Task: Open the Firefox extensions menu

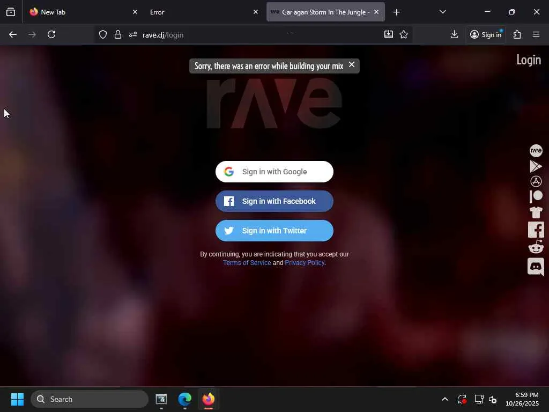Action: click(x=517, y=34)
